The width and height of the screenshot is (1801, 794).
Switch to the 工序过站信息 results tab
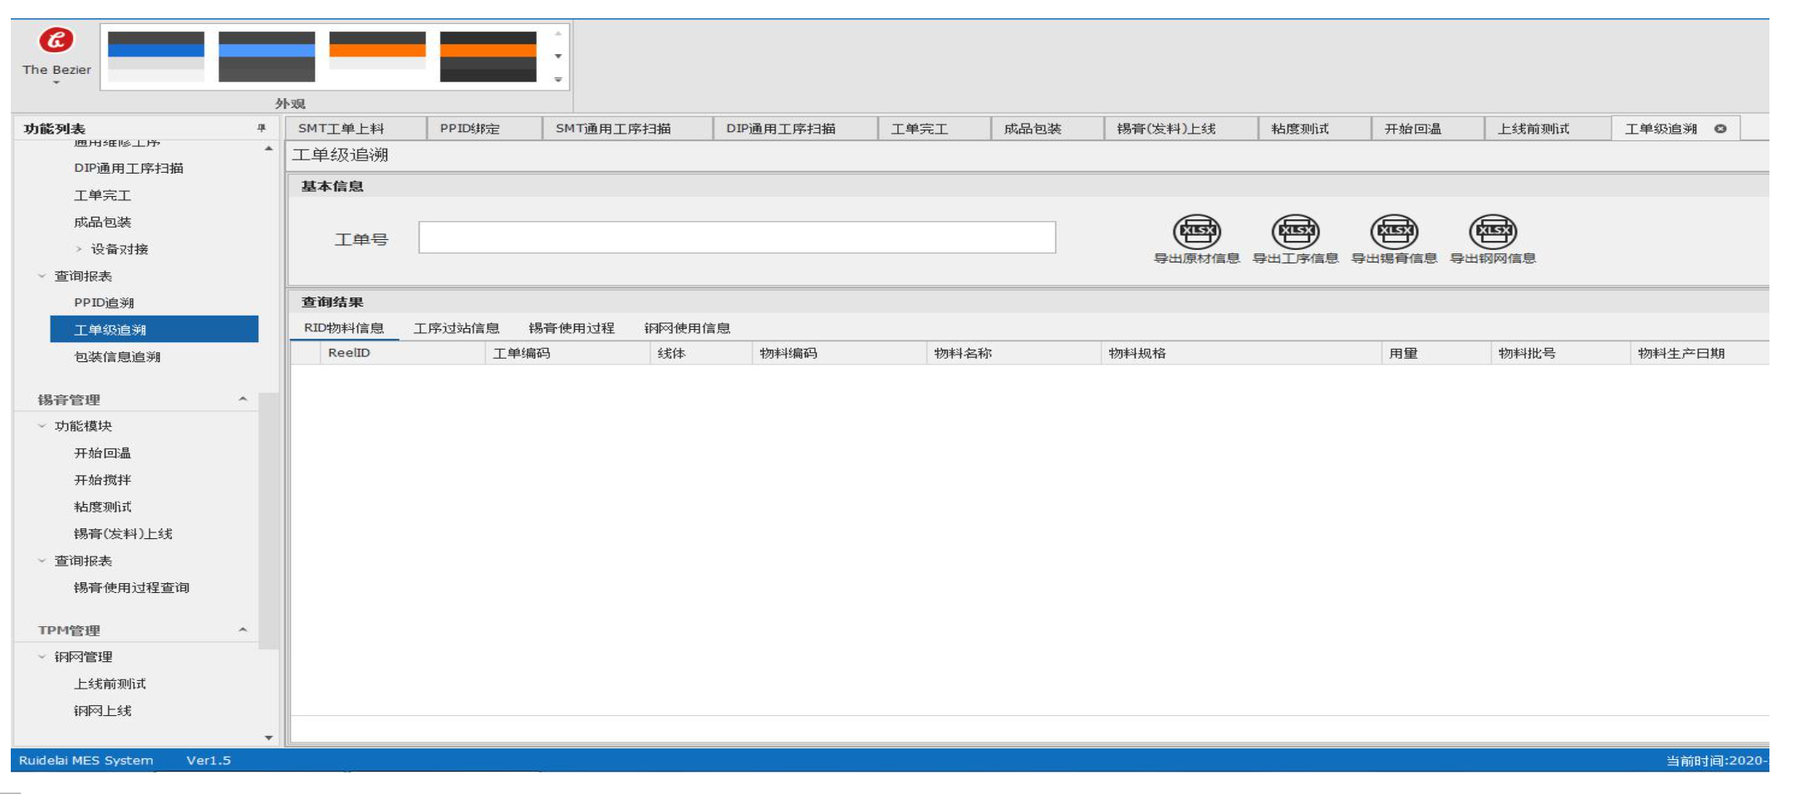[x=456, y=328]
